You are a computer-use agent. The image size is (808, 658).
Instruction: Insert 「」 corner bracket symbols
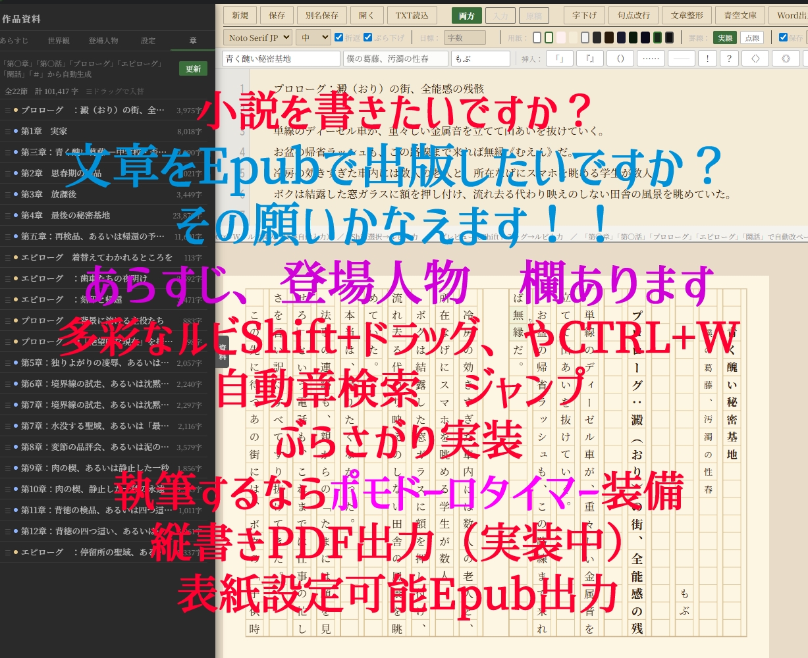[559, 59]
